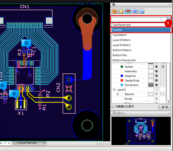Select the Route row under Layer2
The height and width of the screenshot is (151, 173).
(128, 99)
